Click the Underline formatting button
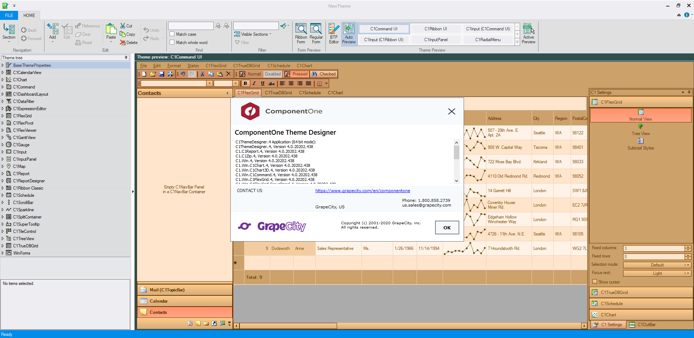 pyautogui.click(x=263, y=83)
